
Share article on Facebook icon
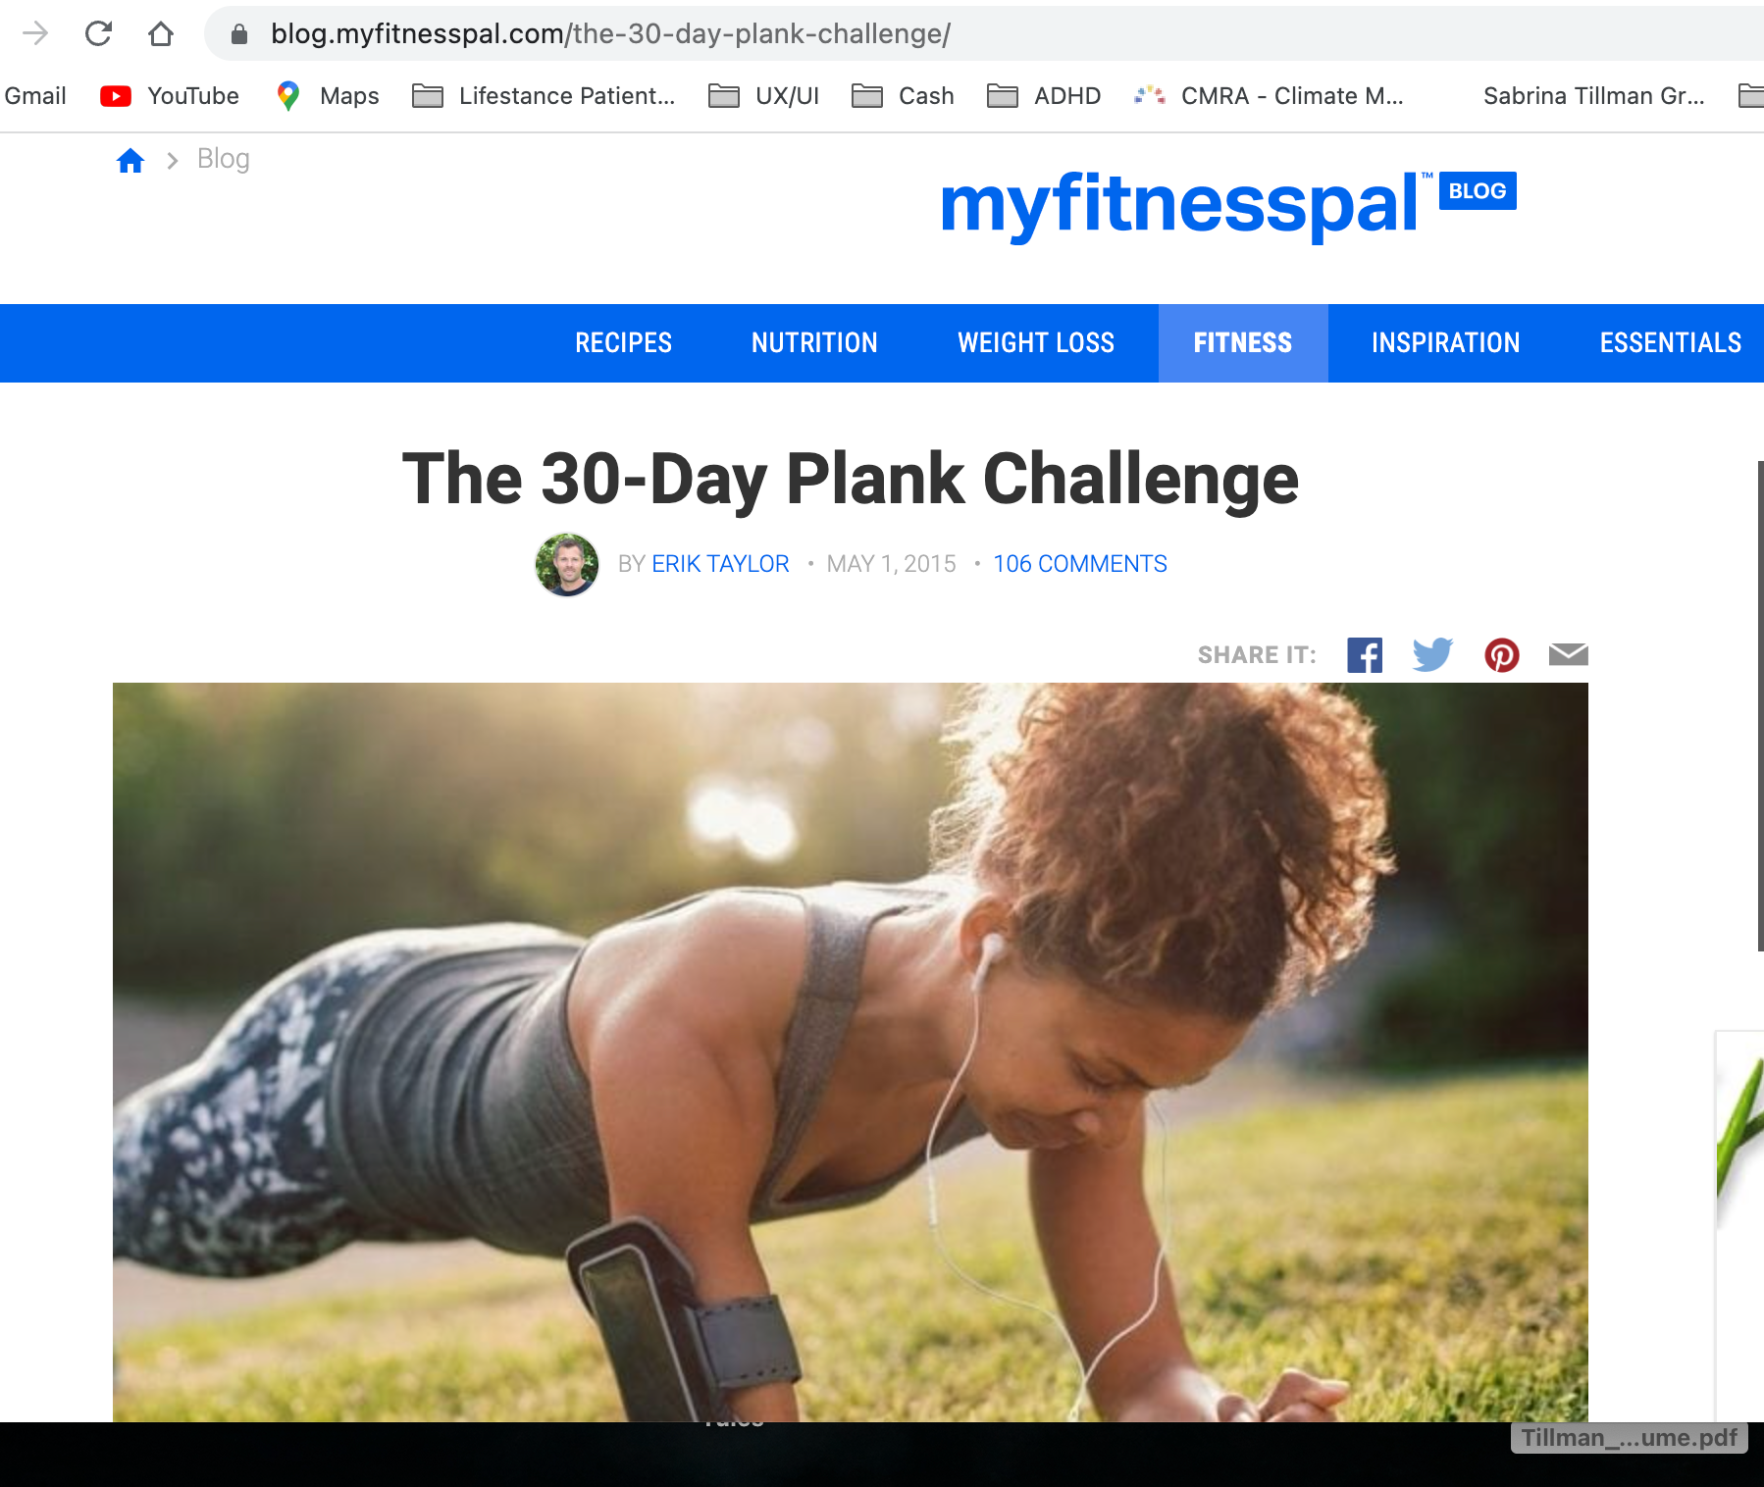[1365, 655]
